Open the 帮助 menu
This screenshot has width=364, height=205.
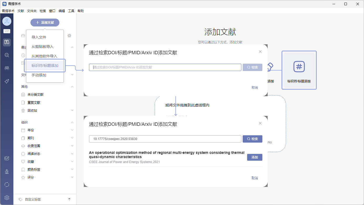click(x=81, y=11)
